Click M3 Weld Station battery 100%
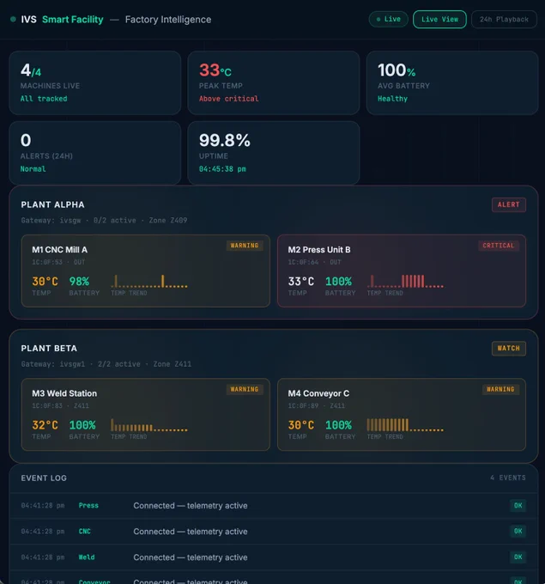This screenshot has height=584, width=545. click(82, 425)
